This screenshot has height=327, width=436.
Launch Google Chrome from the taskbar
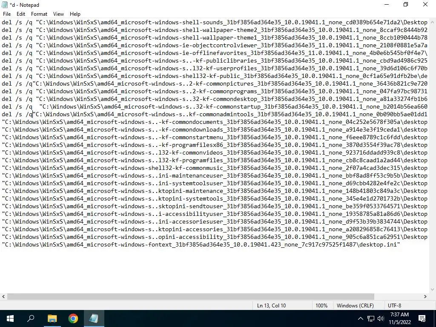point(73,318)
